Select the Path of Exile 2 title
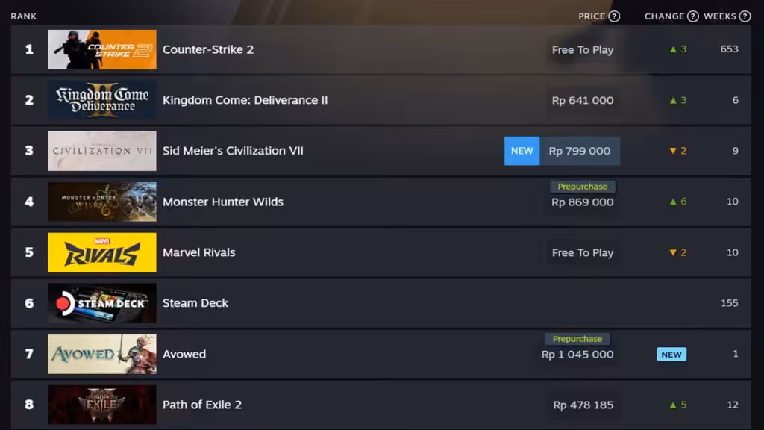764x430 pixels. coord(202,405)
